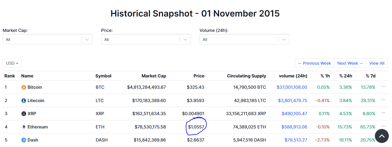This screenshot has width=392, height=147.
Task: Open the three-dot menu for XRP row
Action: pos(383,113)
